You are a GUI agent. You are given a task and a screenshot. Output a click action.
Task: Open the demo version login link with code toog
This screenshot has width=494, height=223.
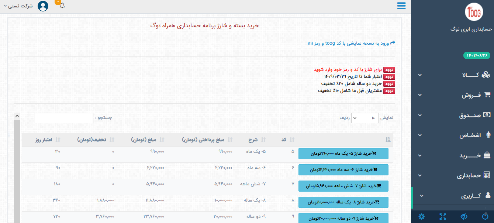point(348,43)
